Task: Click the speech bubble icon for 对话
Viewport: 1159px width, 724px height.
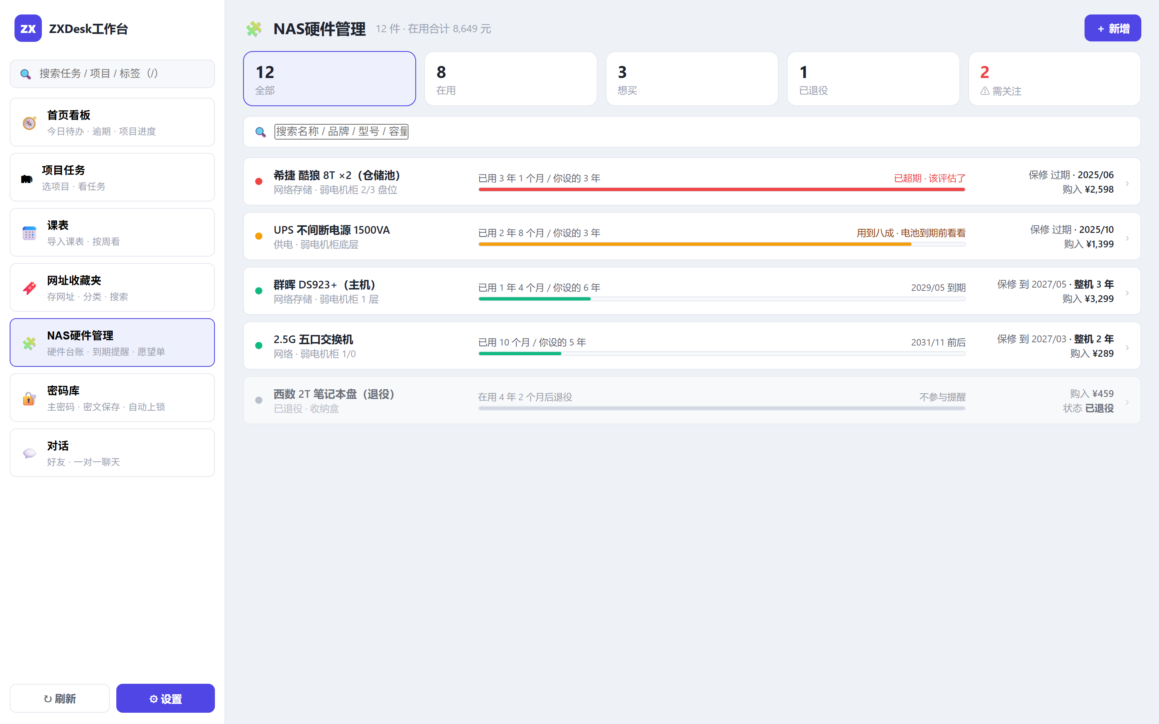Action: click(x=29, y=453)
